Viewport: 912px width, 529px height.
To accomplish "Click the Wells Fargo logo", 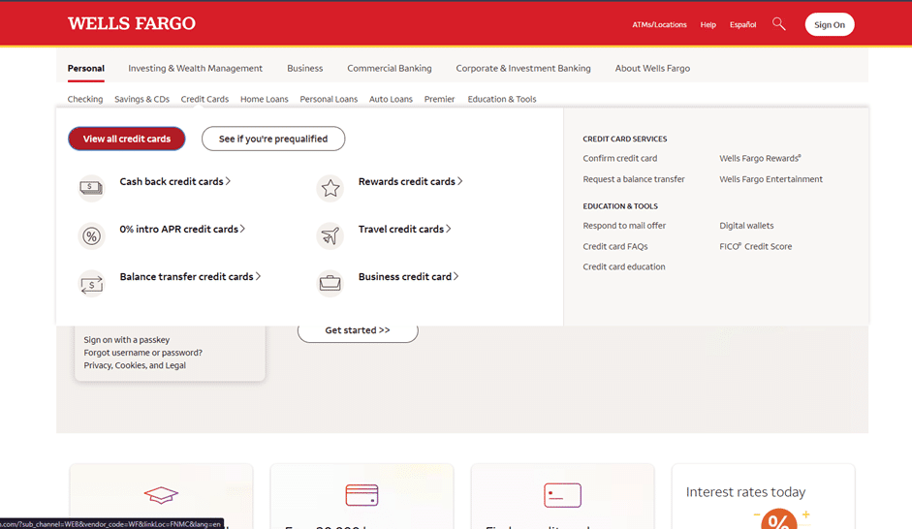I will 132,23.
